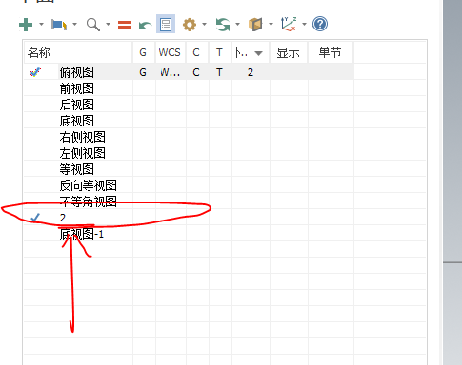Click the green plus create plane icon

(x=26, y=25)
